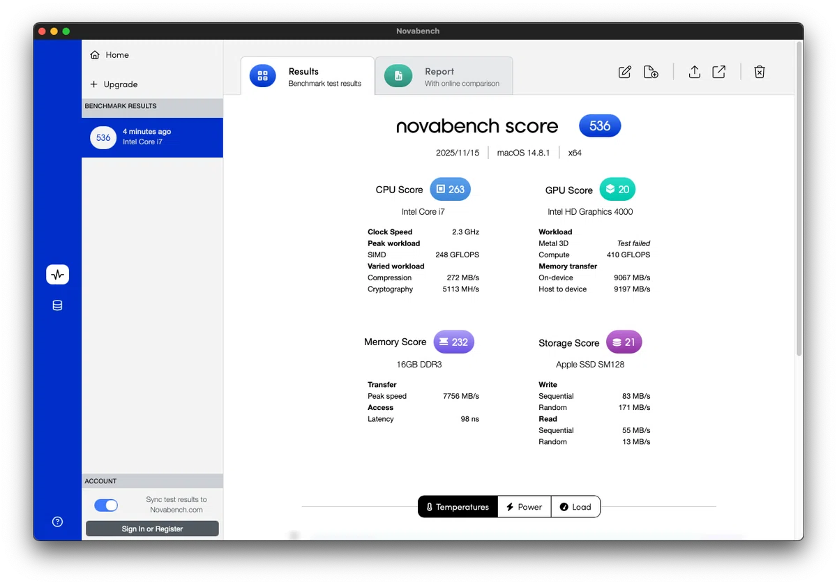This screenshot has width=837, height=585.
Task: Show the Load chart view
Action: click(x=575, y=507)
